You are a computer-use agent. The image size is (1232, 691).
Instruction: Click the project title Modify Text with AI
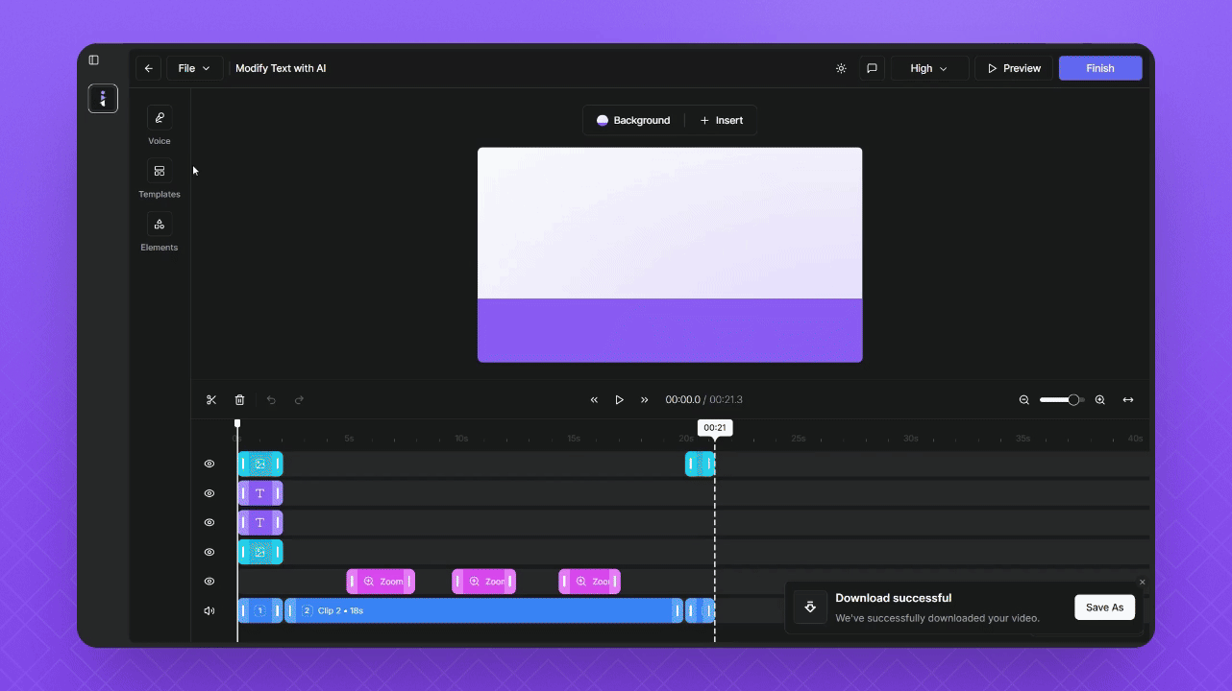point(281,68)
